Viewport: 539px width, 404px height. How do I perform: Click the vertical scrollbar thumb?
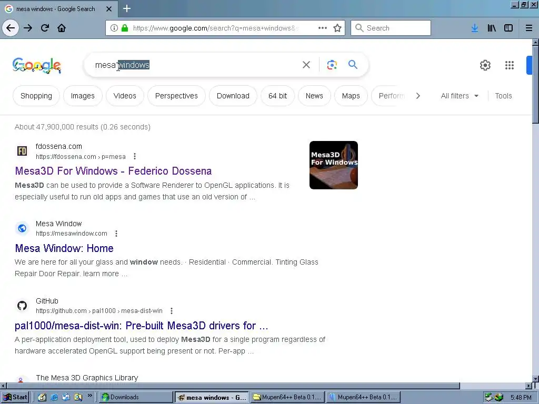click(535, 84)
